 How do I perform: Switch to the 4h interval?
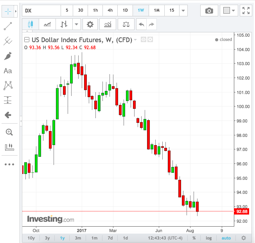110,11
